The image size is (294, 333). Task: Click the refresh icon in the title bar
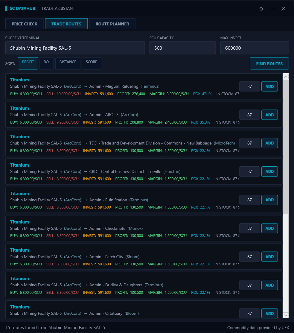(261, 9)
